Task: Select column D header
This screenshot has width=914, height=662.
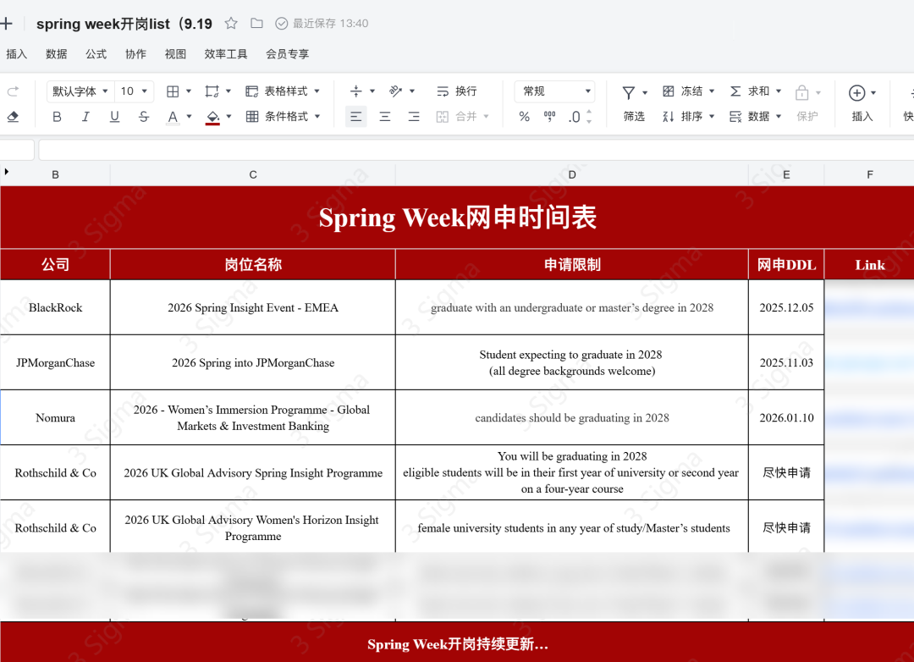Action: (572, 174)
